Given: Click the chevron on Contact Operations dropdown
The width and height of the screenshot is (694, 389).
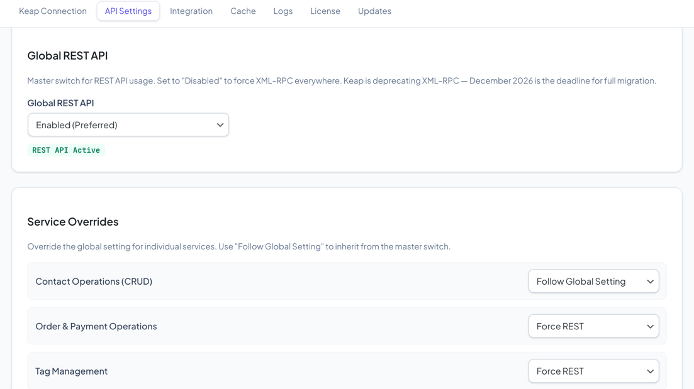Looking at the screenshot, I should click(650, 281).
